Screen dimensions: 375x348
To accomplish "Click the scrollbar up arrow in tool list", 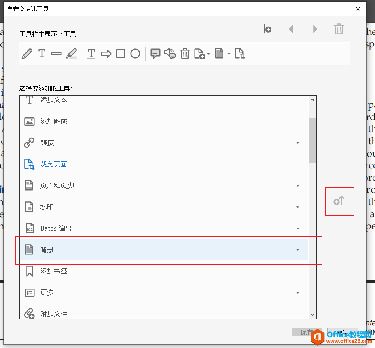I will 312,100.
